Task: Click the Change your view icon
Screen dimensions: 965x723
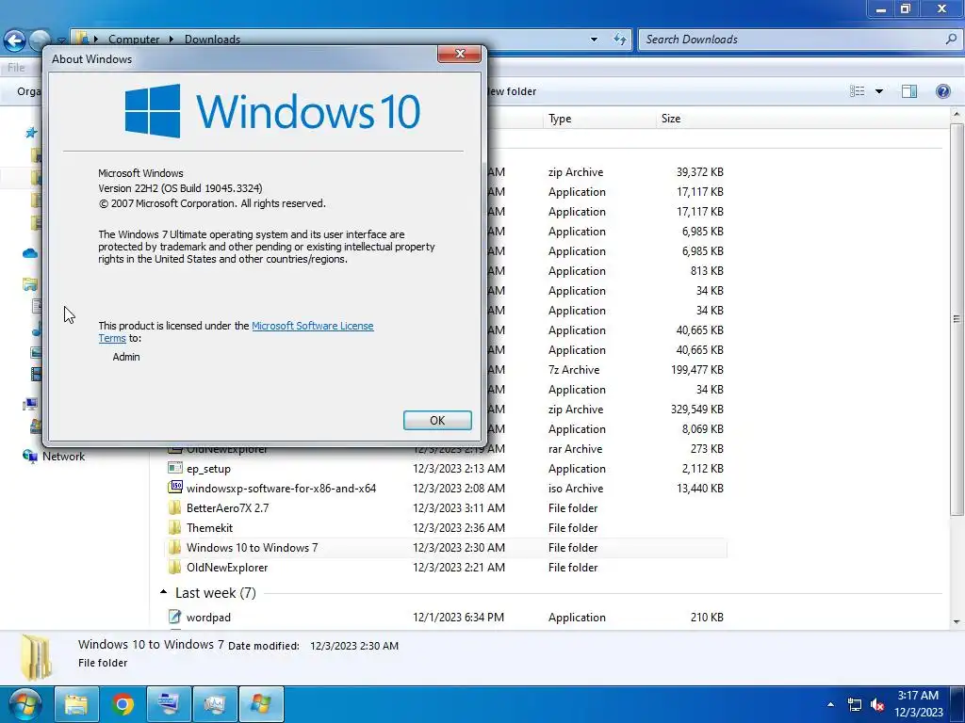Action: [858, 91]
